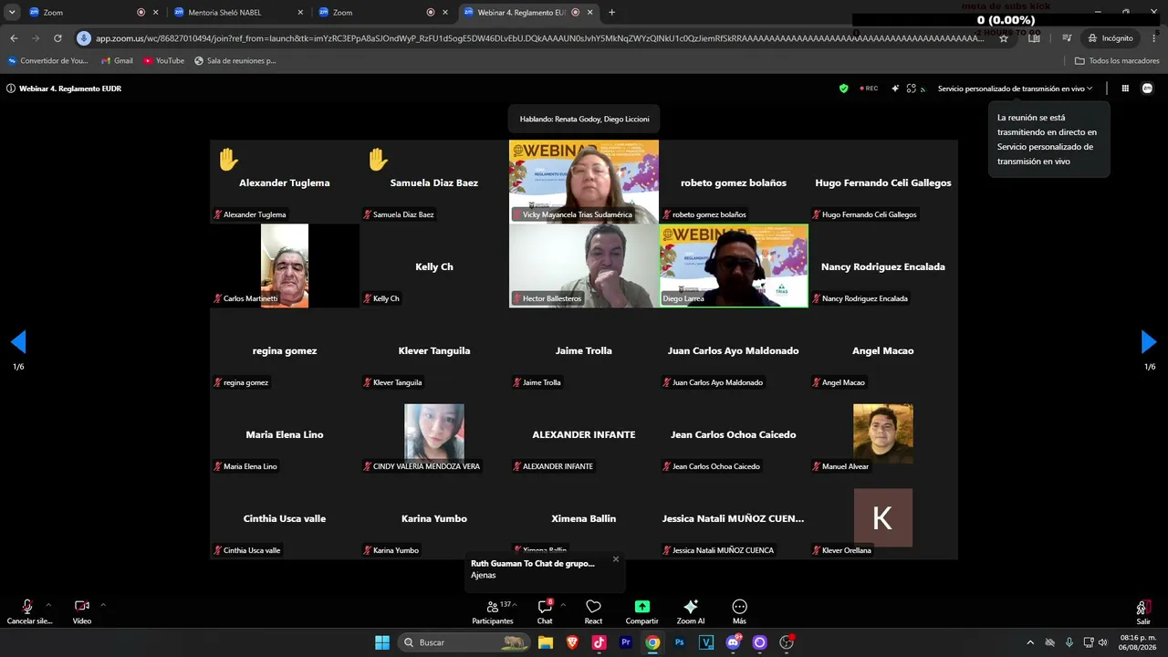Select Cindy Valeria Mendoza Vera tile

[434, 433]
